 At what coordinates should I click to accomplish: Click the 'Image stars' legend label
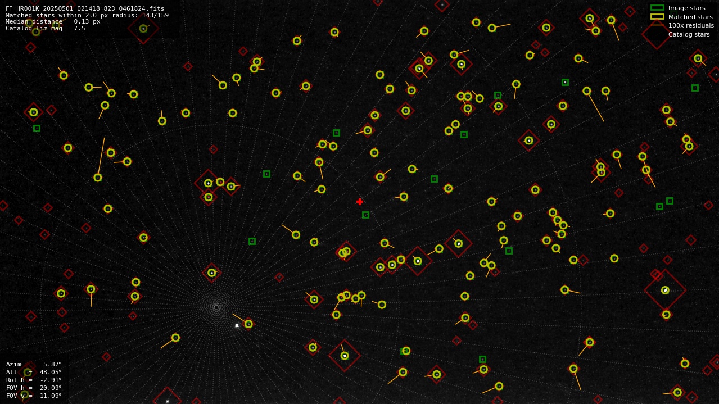[686, 8]
